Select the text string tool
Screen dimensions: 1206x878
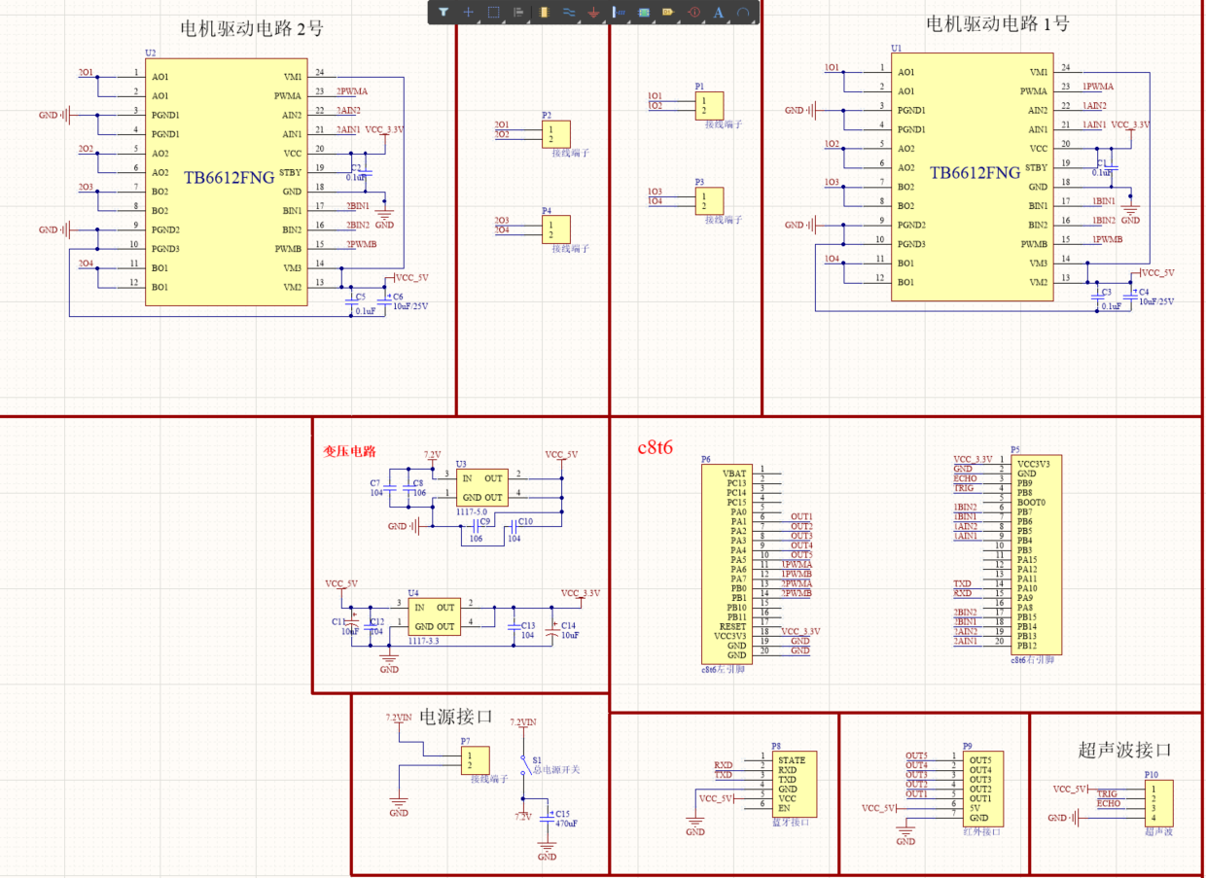click(x=719, y=12)
